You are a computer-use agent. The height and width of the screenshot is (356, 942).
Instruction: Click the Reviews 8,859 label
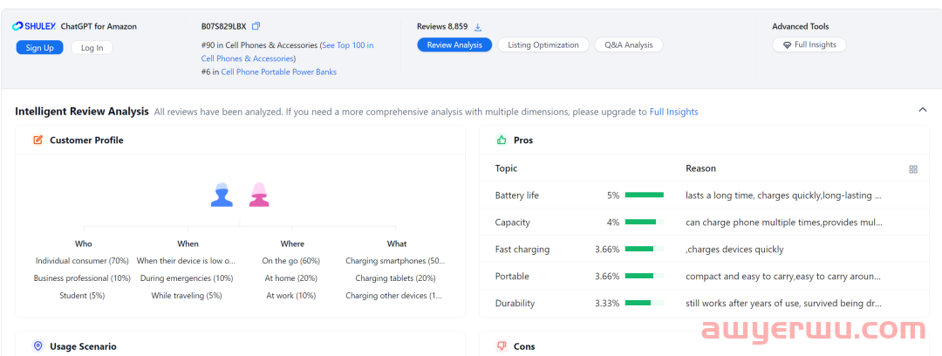coord(442,26)
